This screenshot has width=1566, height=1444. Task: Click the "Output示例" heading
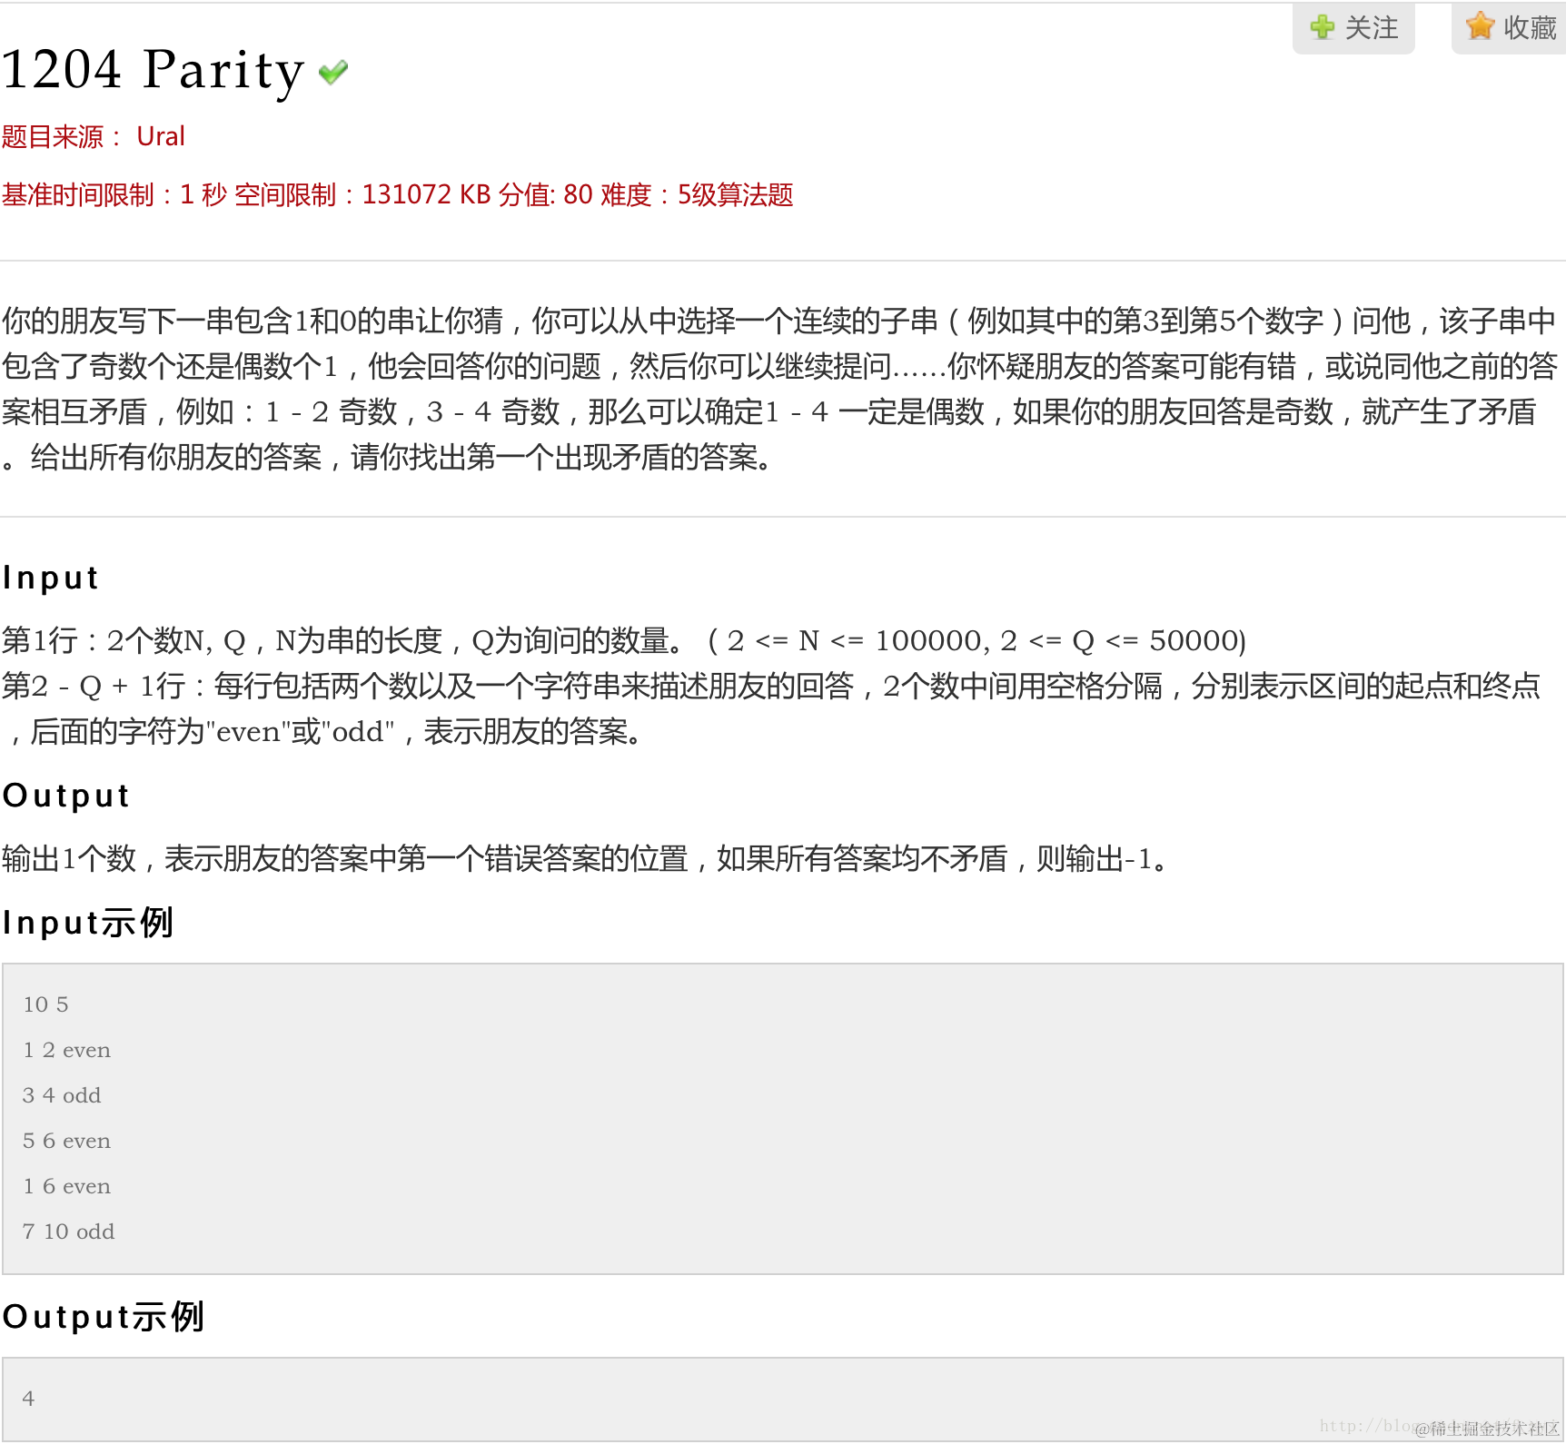104,1317
